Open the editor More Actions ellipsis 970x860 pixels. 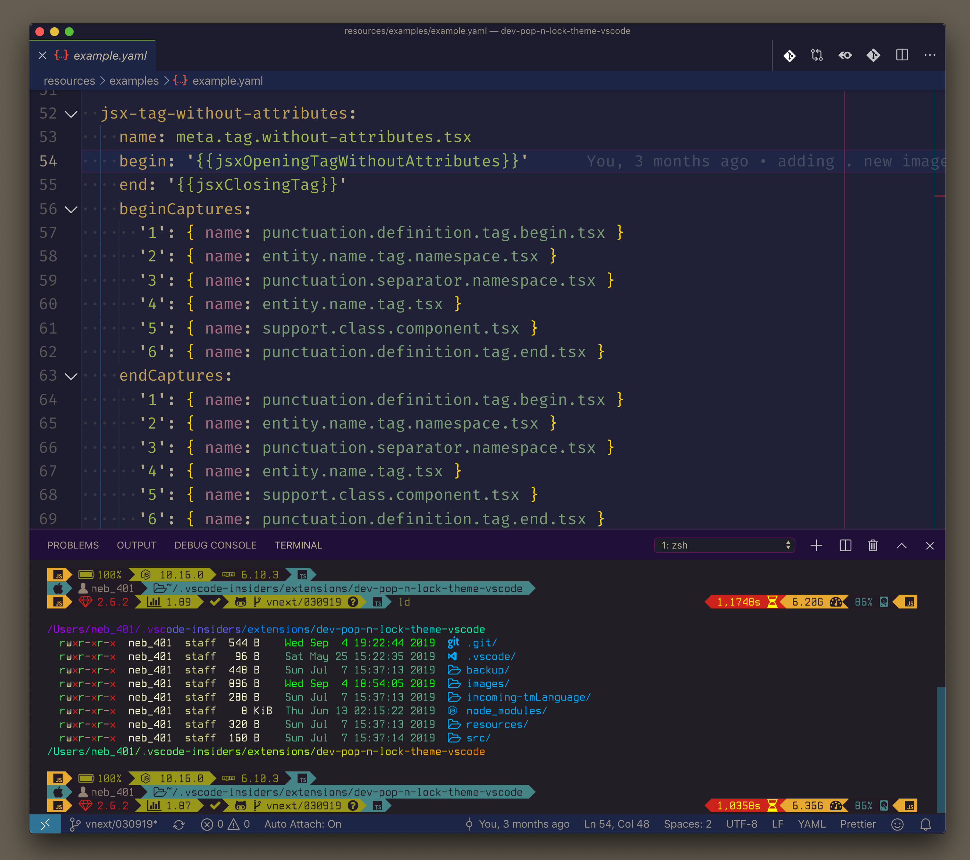coord(929,56)
